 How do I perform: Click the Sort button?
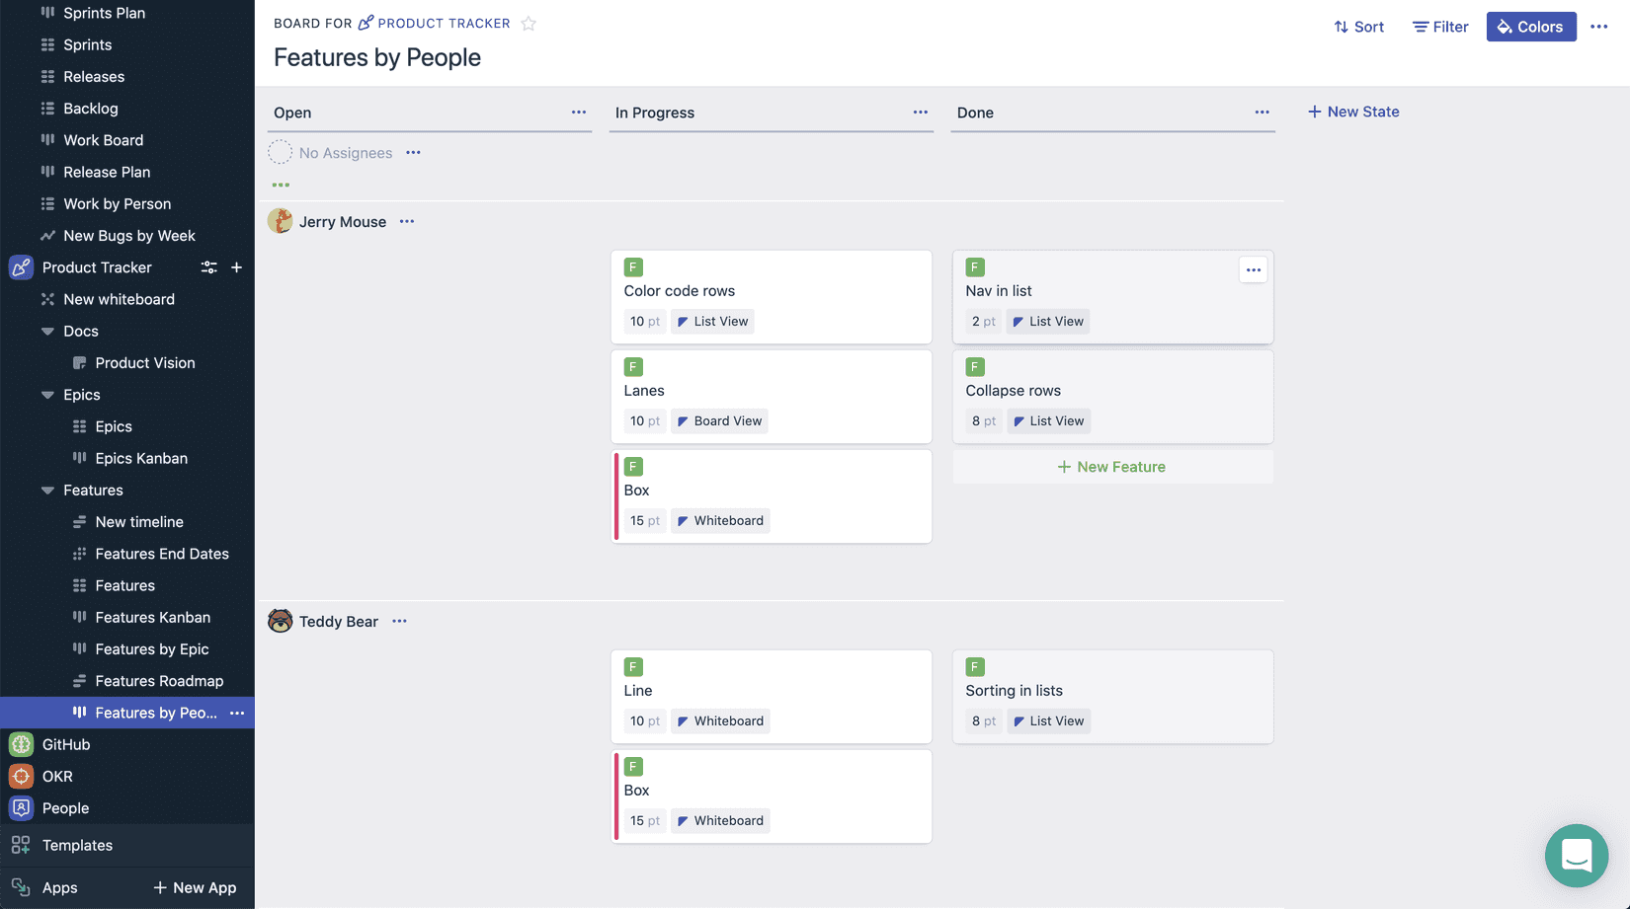pyautogui.click(x=1358, y=27)
